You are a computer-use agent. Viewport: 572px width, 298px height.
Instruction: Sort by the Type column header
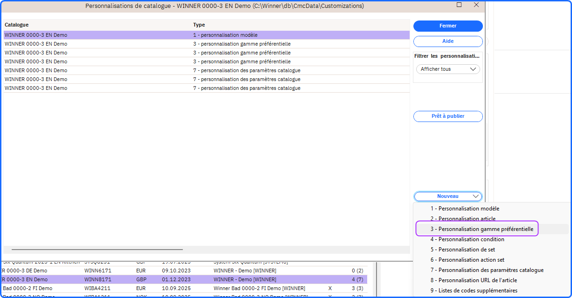(199, 25)
